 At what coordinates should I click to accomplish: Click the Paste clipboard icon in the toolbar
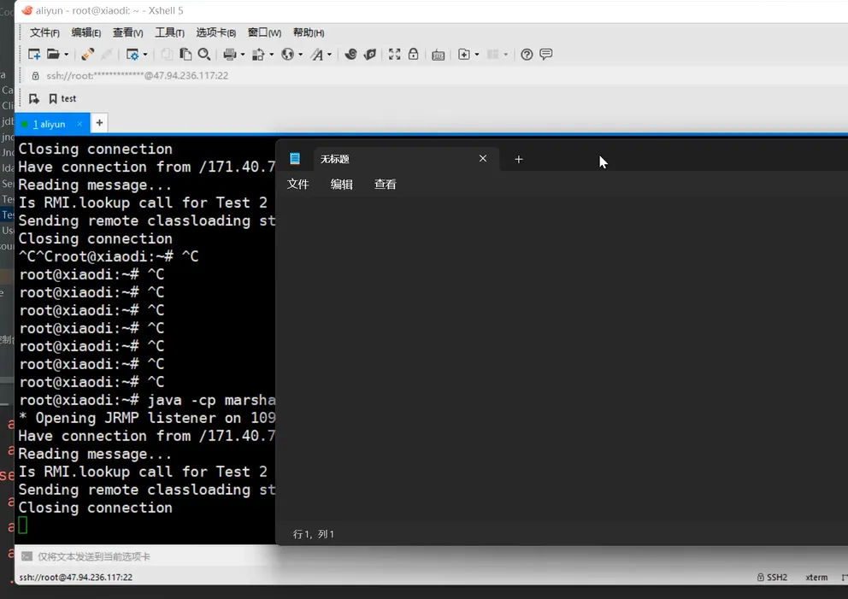tap(185, 54)
